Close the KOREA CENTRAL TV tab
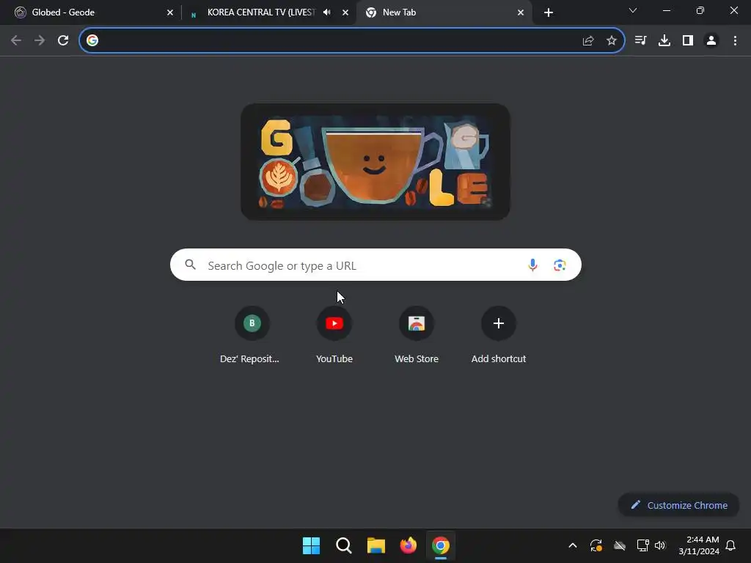751x563 pixels. click(345, 12)
